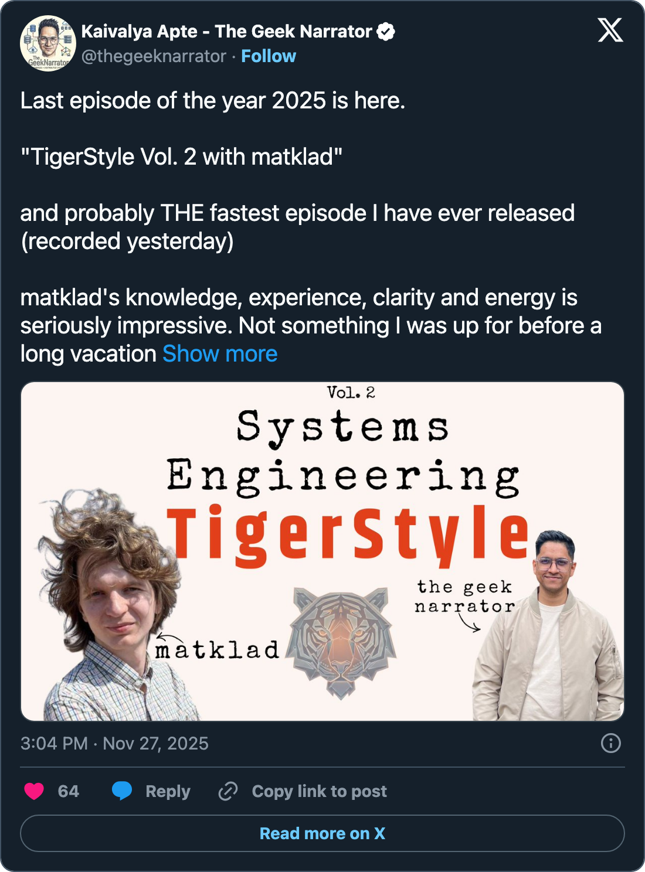This screenshot has height=872, width=645.
Task: Open the TigerStyle episode thumbnail
Action: point(322,551)
